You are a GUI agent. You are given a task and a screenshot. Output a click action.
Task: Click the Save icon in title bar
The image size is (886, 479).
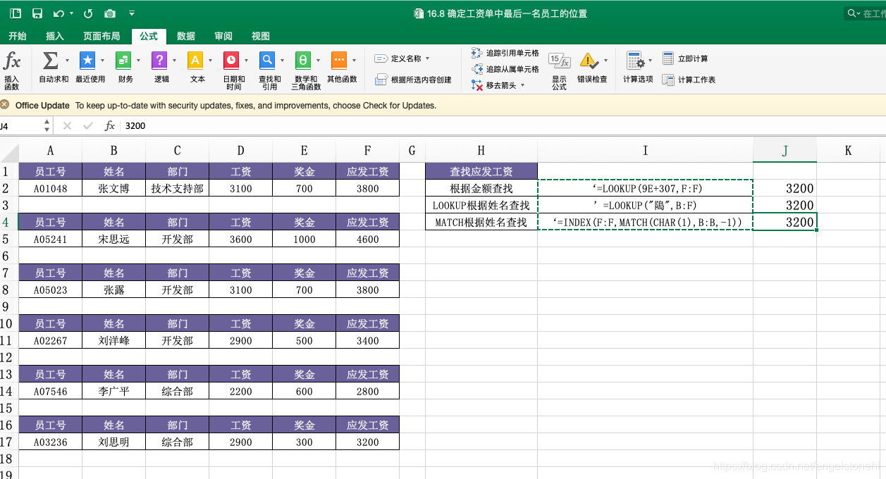(37, 13)
